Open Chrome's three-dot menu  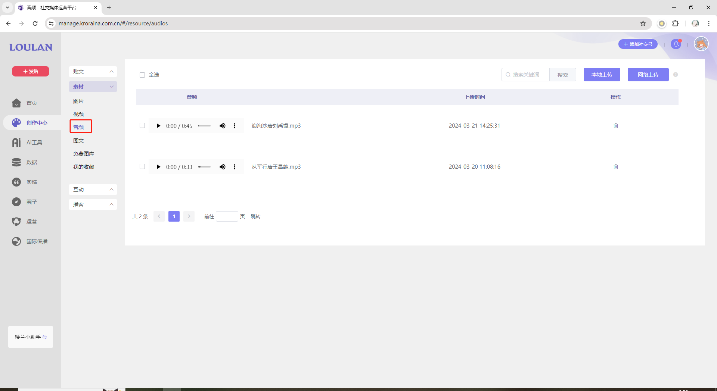coord(708,24)
